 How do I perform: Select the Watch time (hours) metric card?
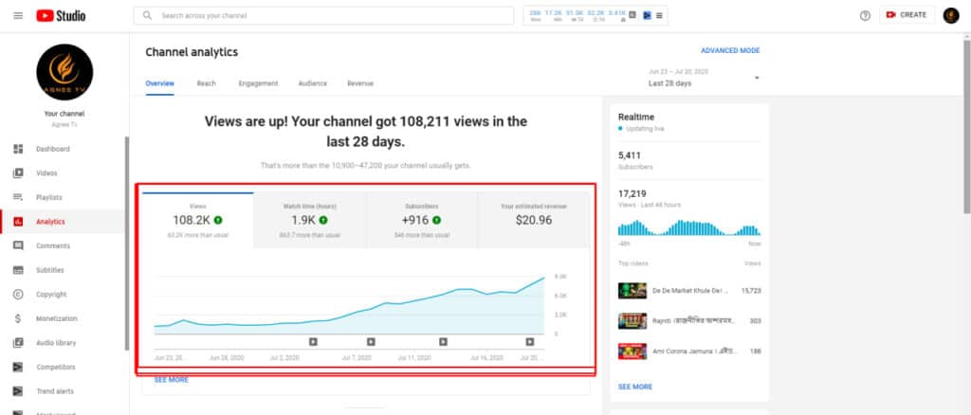point(309,220)
